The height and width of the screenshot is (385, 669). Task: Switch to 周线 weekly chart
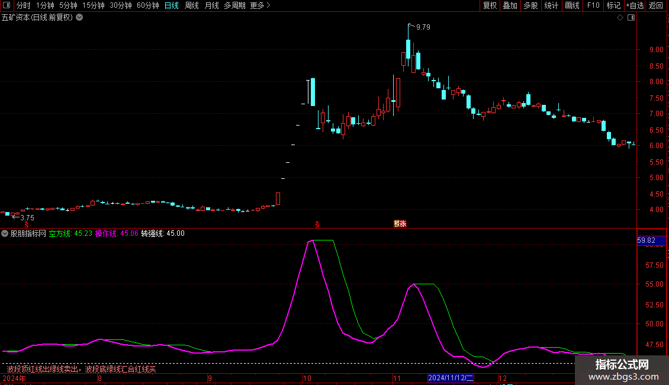[x=192, y=5]
